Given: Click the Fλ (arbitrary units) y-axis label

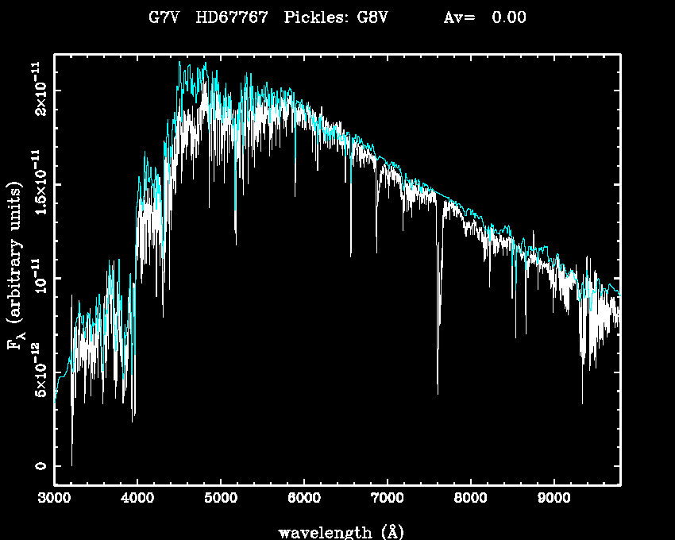Looking at the screenshot, I should pos(16,266).
